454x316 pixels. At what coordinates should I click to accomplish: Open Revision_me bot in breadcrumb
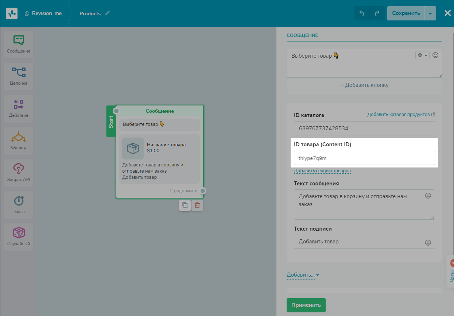coord(47,14)
